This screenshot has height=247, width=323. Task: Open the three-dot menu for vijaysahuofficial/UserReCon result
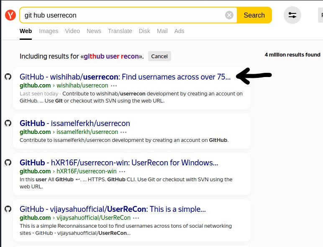136,218
